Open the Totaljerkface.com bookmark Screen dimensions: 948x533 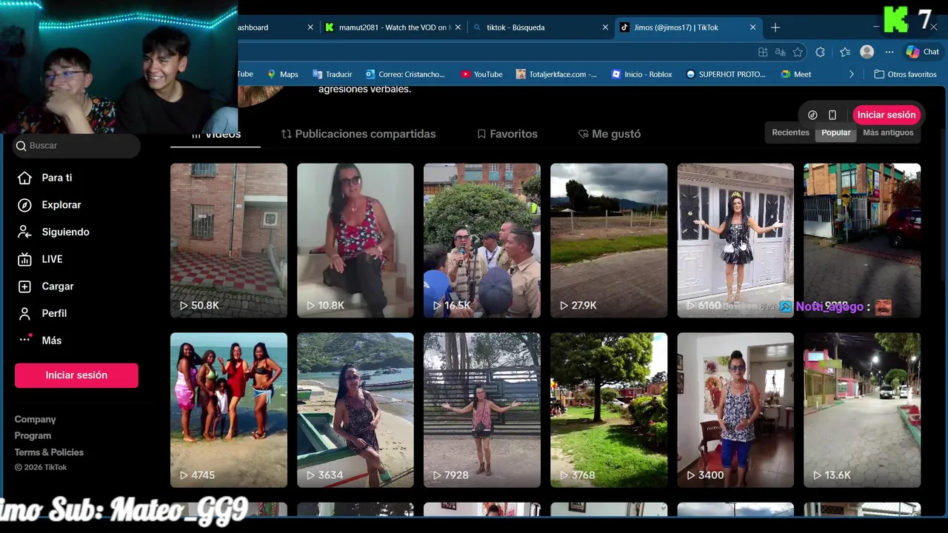(x=556, y=74)
